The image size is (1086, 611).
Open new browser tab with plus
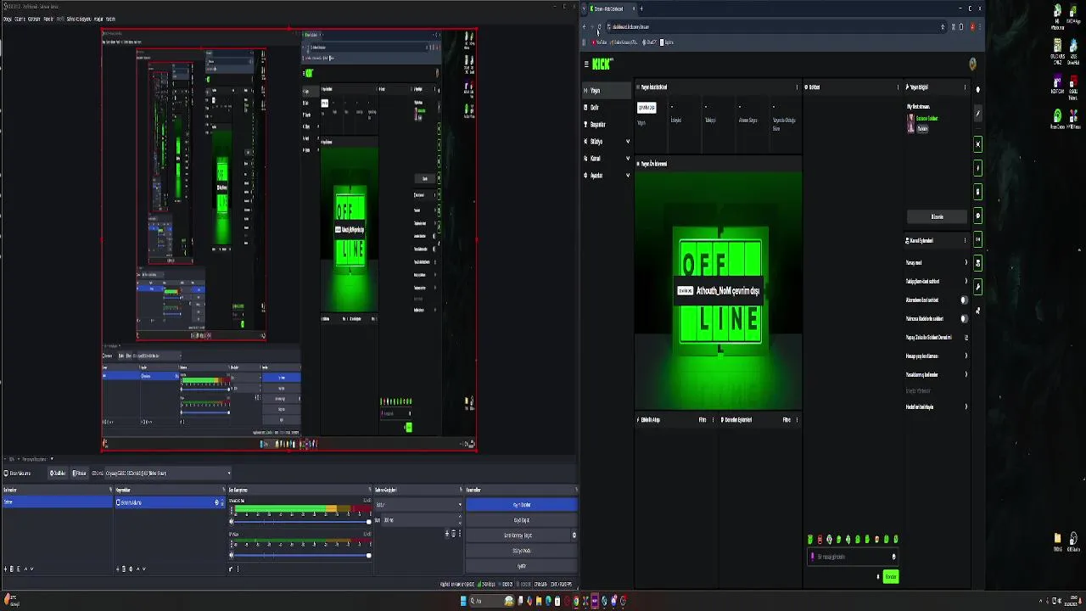pyautogui.click(x=641, y=8)
